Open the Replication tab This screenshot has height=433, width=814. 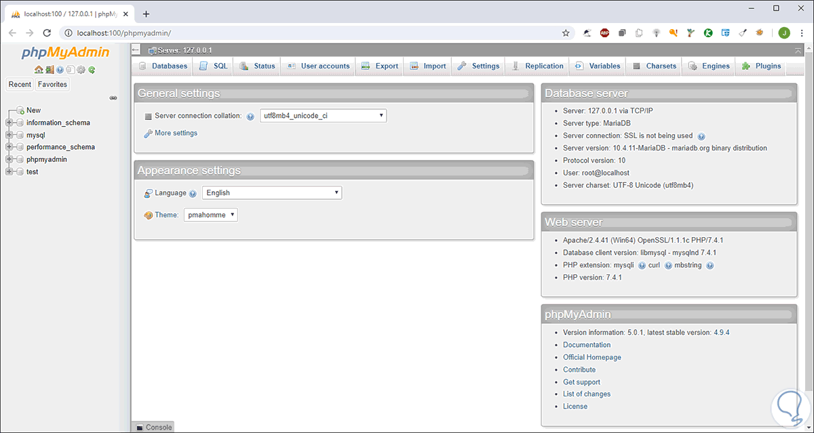tap(538, 66)
